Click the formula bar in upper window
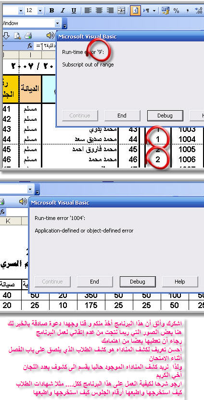The image size is (204, 400). 45,46
